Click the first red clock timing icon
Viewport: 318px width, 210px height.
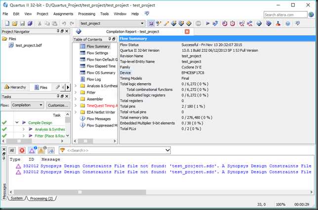click(x=225, y=23)
